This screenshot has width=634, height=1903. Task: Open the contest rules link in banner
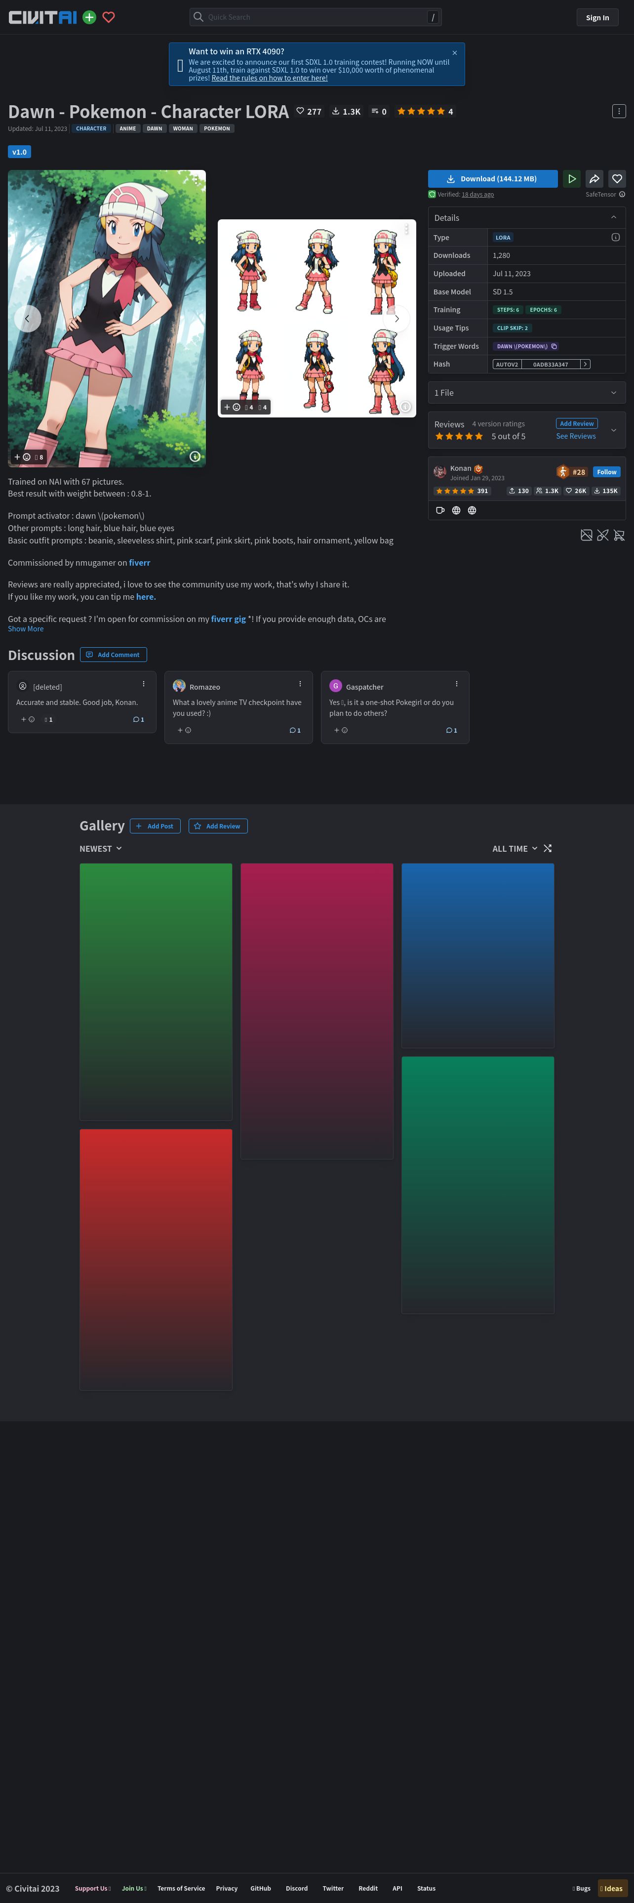(x=270, y=79)
